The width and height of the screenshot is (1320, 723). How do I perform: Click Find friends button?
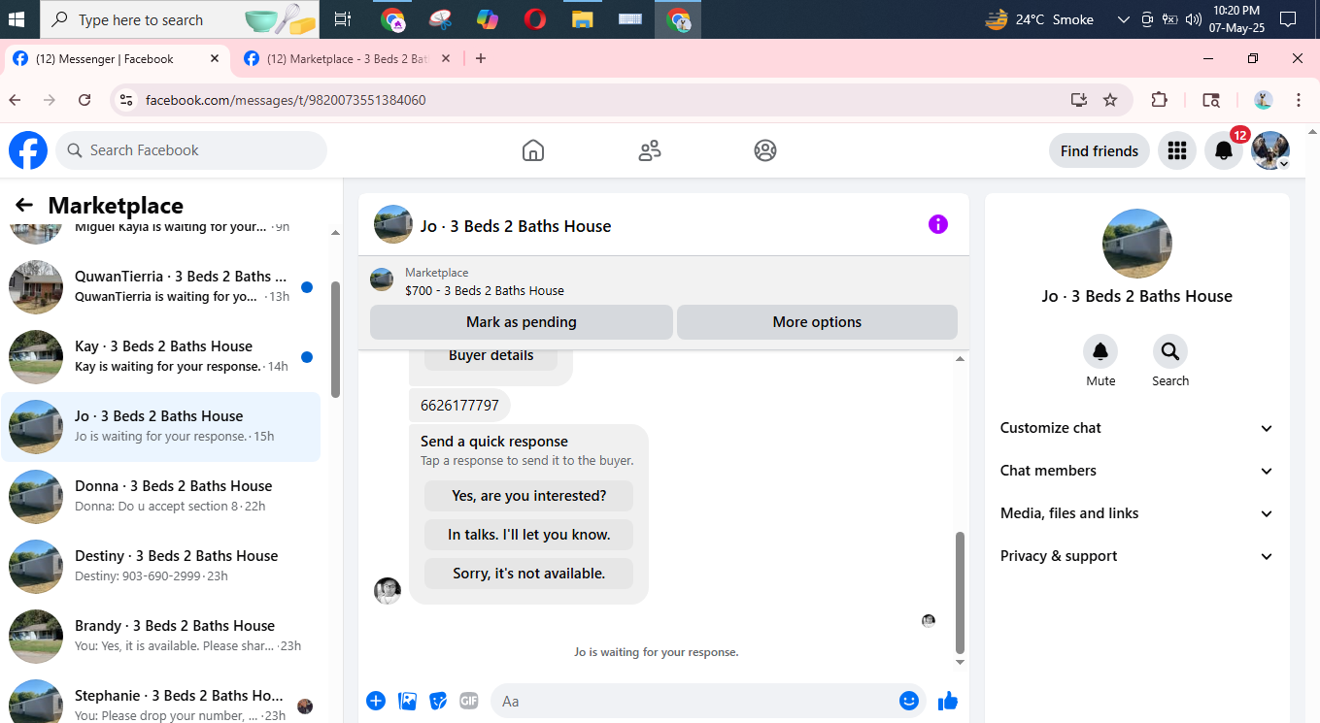1100,150
